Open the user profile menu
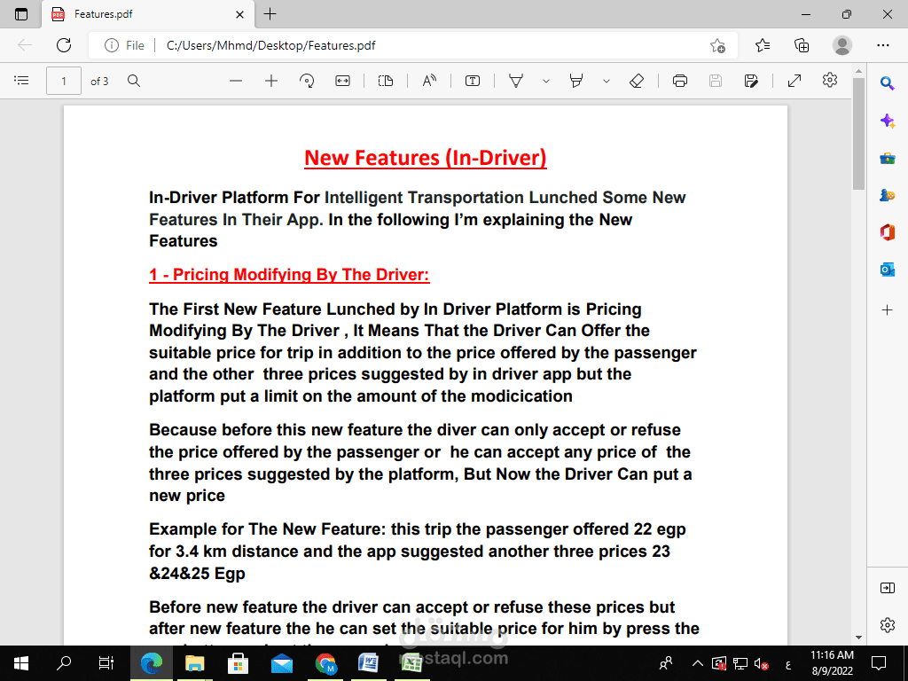Screen dimensions: 908x681 (842, 45)
